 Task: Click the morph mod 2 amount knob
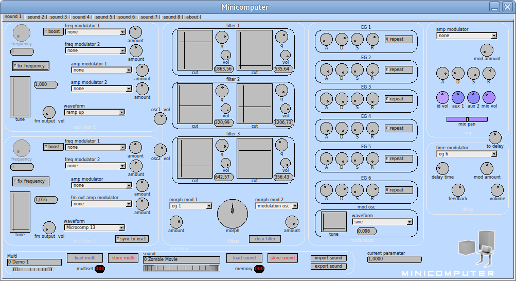pyautogui.click(x=292, y=222)
